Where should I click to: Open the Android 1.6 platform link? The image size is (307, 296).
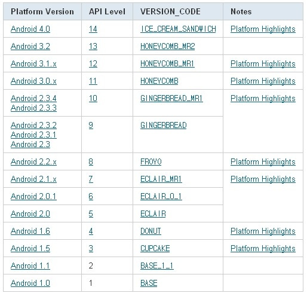coord(30,231)
